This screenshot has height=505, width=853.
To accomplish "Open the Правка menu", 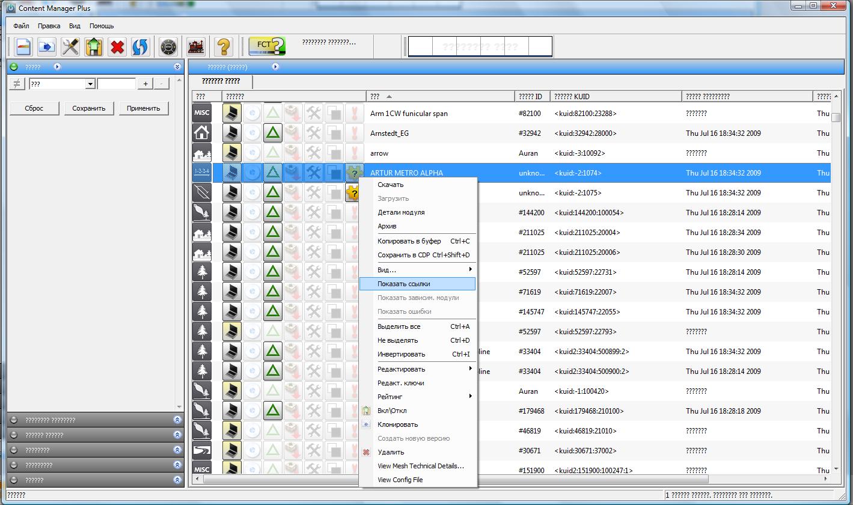I will pyautogui.click(x=49, y=26).
